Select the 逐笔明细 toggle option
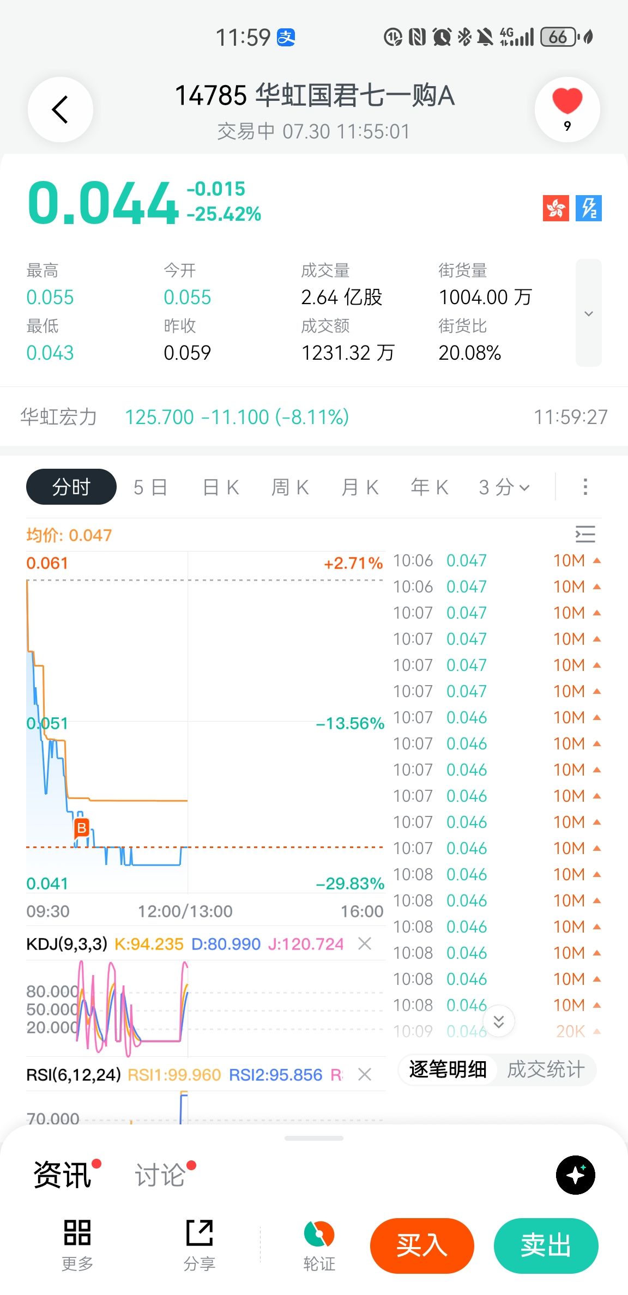This screenshot has height=1295, width=628. 448,1069
